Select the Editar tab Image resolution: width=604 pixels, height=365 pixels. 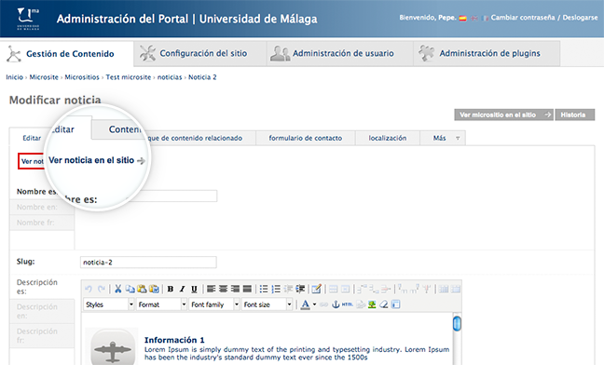pos(32,138)
